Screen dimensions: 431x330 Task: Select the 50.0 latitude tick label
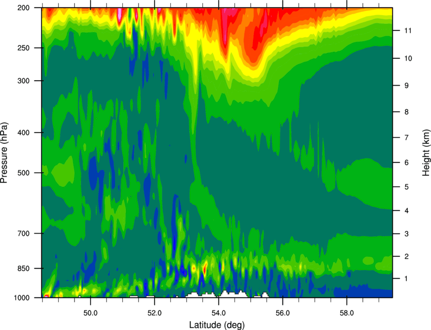(x=90, y=313)
